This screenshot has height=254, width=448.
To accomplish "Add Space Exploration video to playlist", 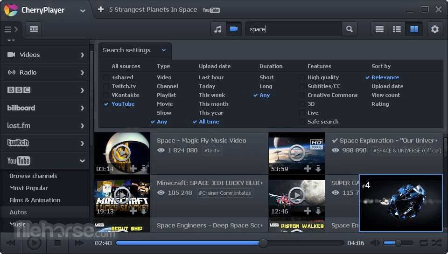I will (x=308, y=169).
